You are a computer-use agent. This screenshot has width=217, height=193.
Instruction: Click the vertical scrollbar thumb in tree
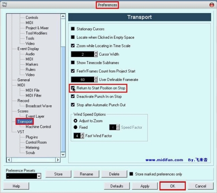tap(63, 99)
